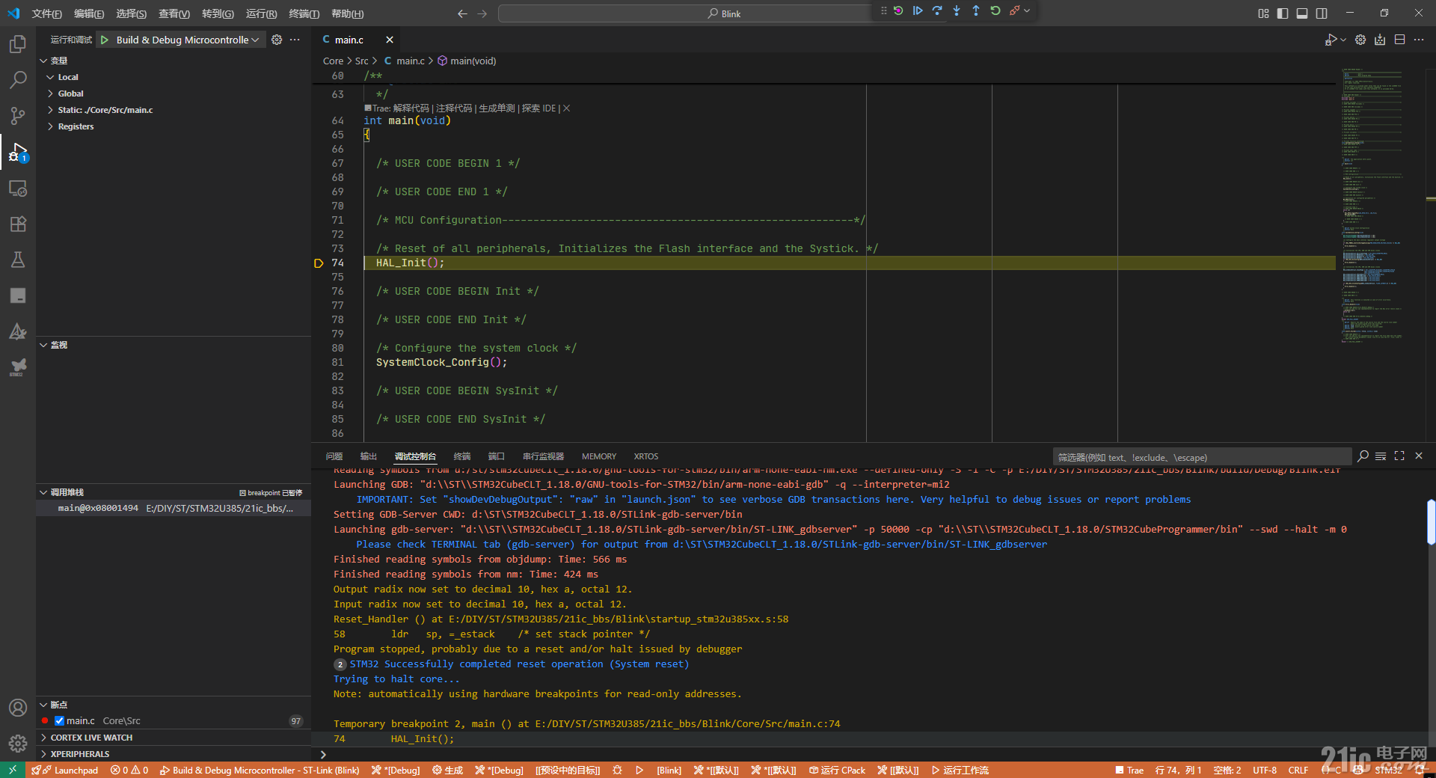Viewport: 1436px width, 778px height.
Task: Switch to the XRTOS panel tab
Action: [646, 456]
